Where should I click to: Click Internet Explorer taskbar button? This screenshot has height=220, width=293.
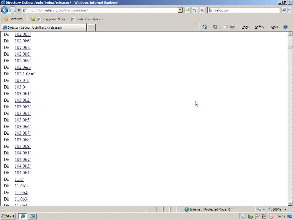point(23,216)
